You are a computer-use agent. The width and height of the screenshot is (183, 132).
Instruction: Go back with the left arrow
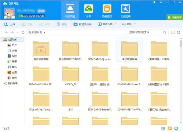click(x=6, y=32)
